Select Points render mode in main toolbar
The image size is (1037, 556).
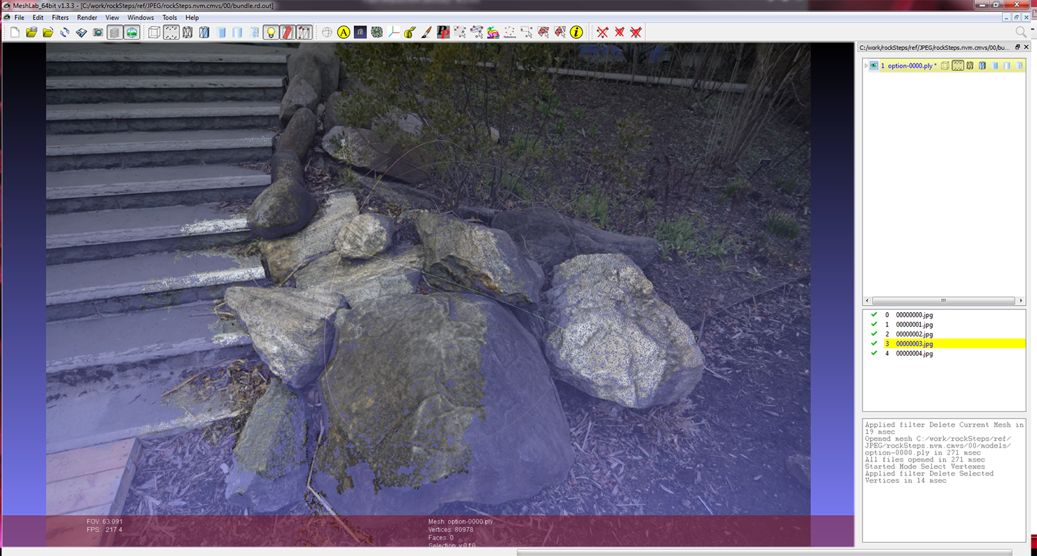(x=171, y=32)
